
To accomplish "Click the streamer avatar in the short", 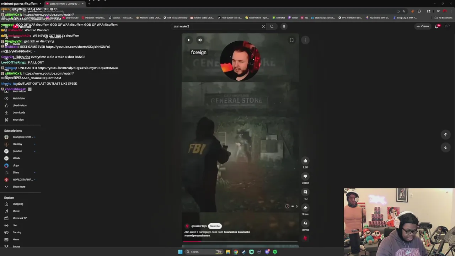I will [240, 61].
